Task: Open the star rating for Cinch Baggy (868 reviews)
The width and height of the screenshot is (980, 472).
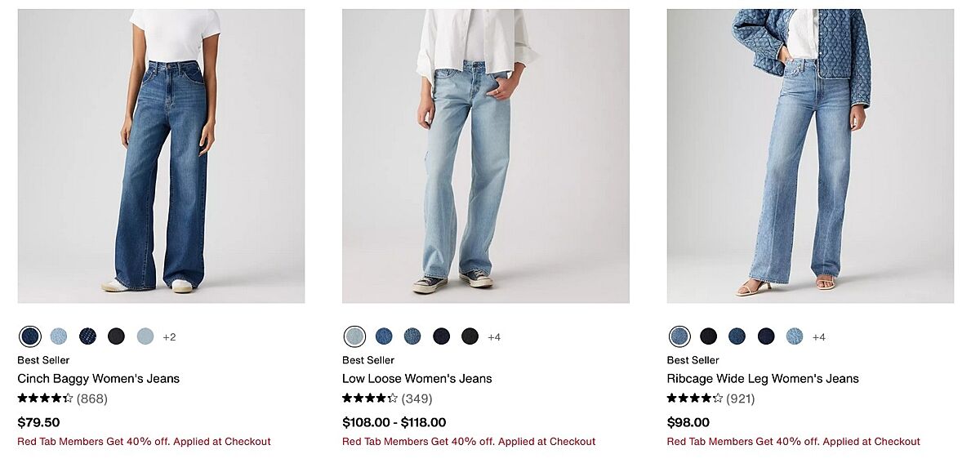Action: pyautogui.click(x=46, y=399)
